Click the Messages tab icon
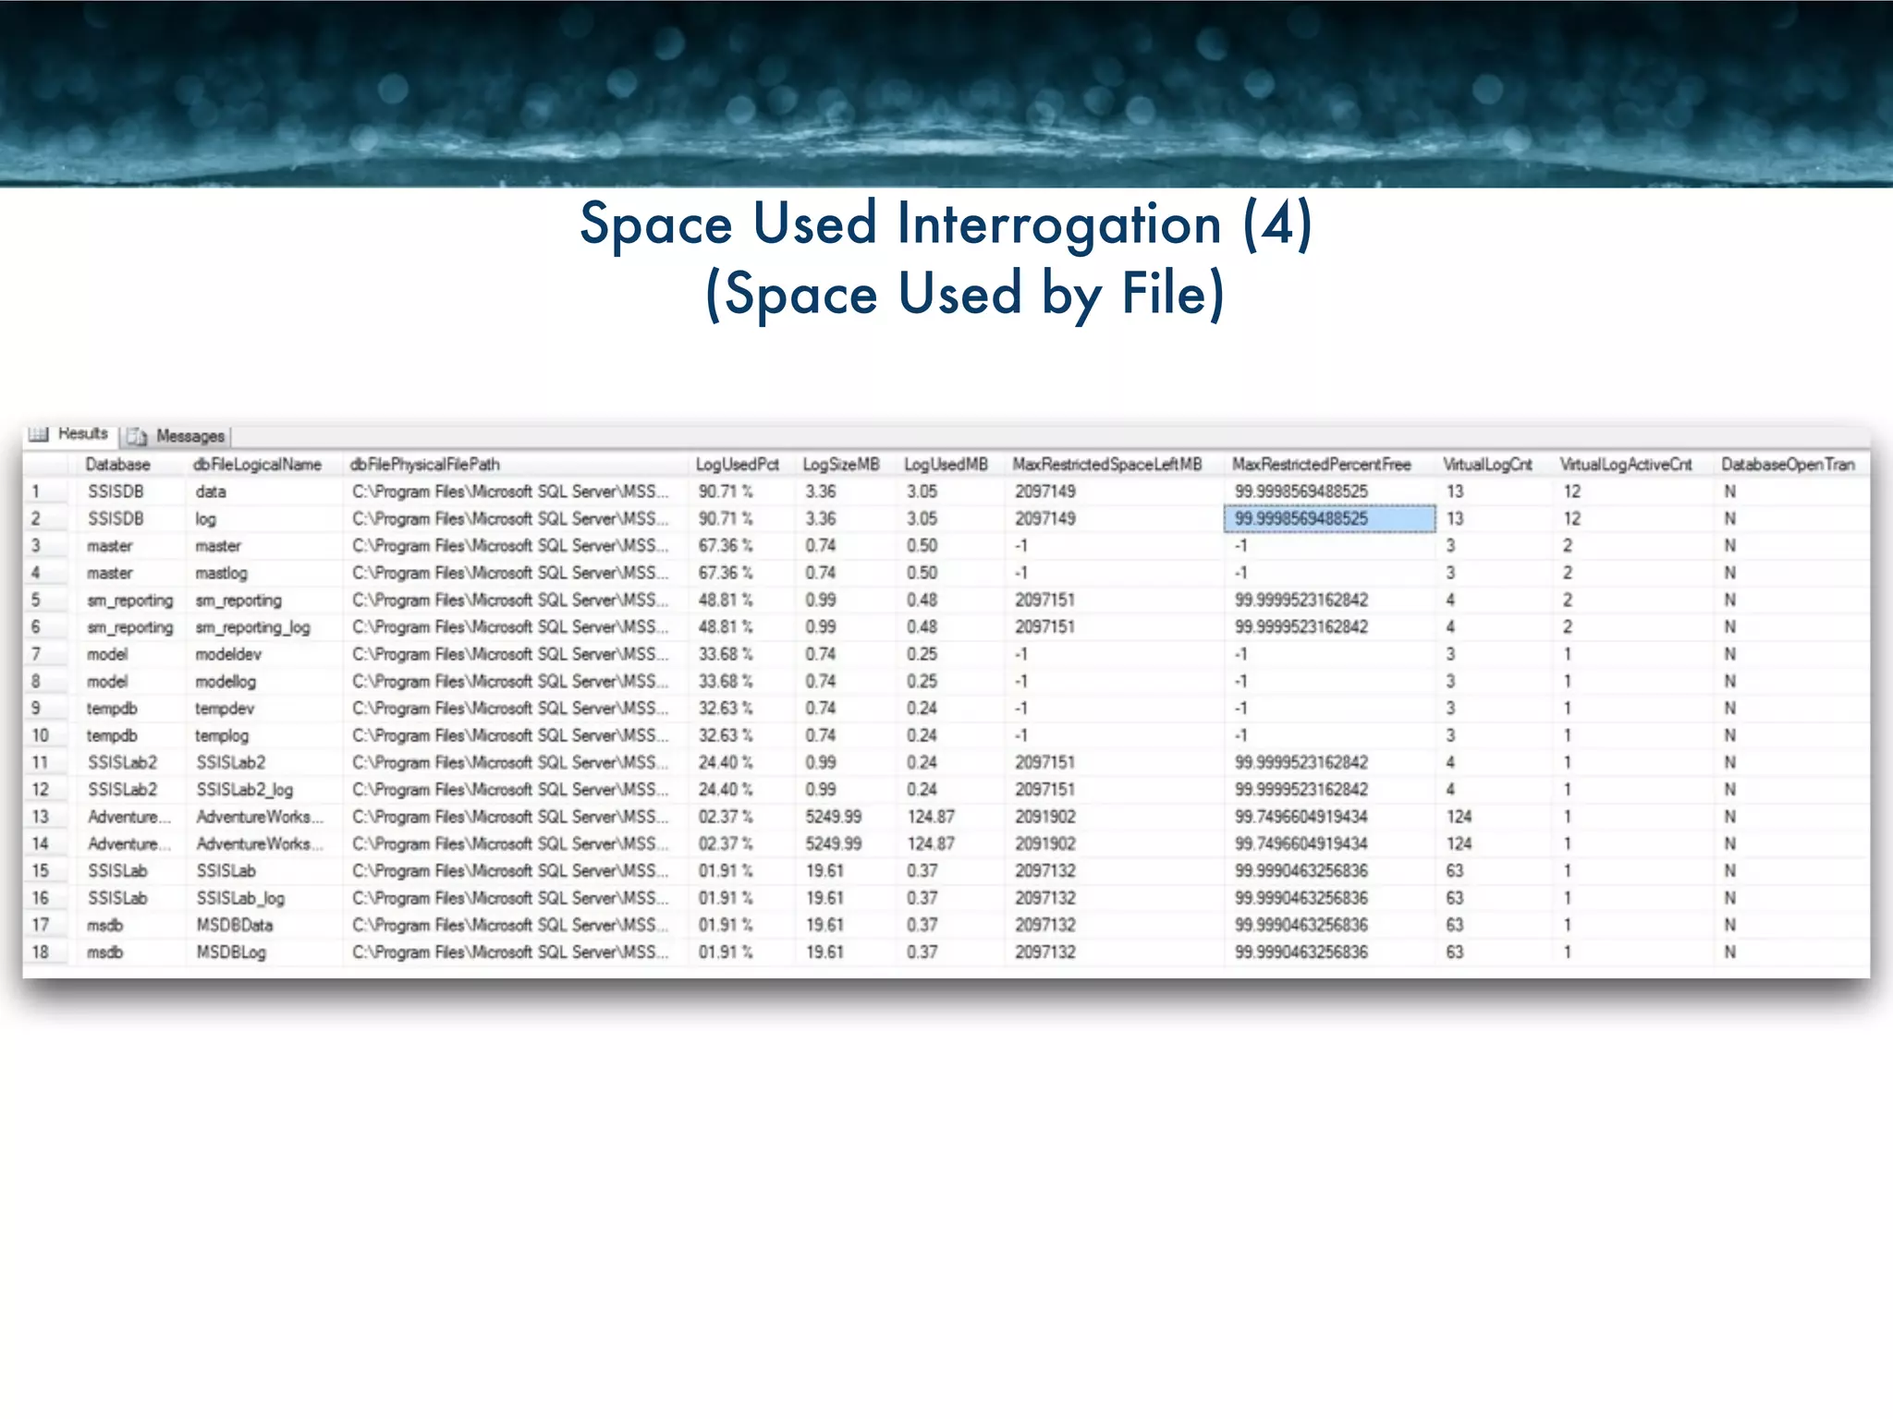This screenshot has width=1893, height=1419. pyautogui.click(x=137, y=436)
